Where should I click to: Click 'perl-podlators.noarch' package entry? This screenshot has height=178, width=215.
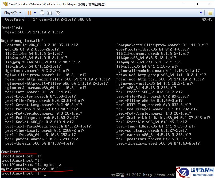click(x=154, y=139)
